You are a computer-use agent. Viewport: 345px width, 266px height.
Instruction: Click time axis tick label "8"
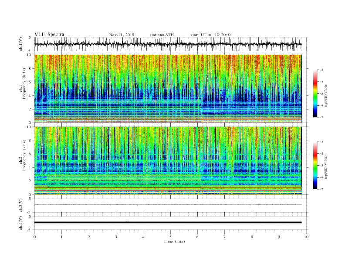(252, 237)
